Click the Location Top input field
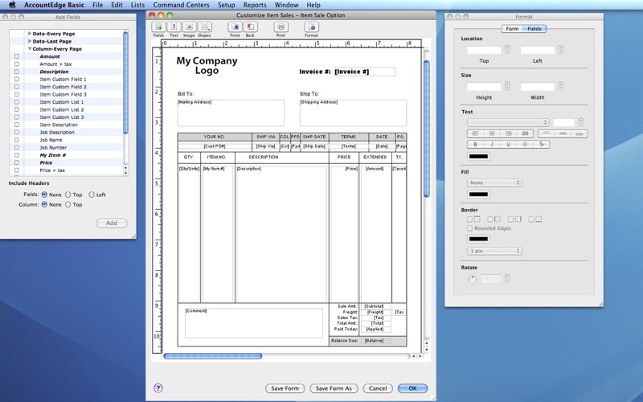Screen dimensions: 643x402 tap(485, 50)
